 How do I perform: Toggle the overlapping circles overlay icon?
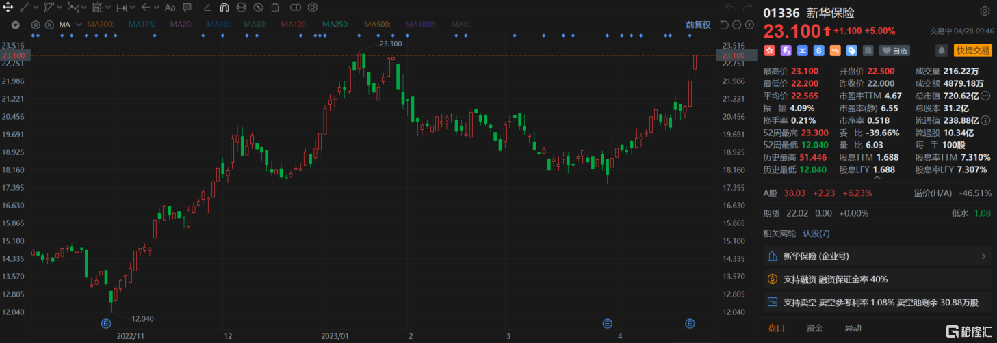pyautogui.click(x=296, y=8)
